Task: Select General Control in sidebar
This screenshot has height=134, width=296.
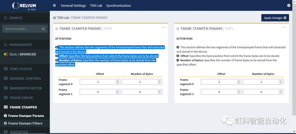Action: coord(25,78)
